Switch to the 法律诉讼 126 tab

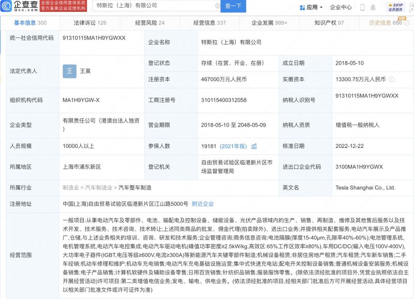[90, 23]
